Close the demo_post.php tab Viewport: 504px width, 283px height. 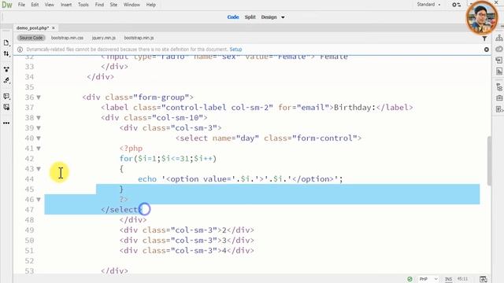pyautogui.click(x=54, y=28)
